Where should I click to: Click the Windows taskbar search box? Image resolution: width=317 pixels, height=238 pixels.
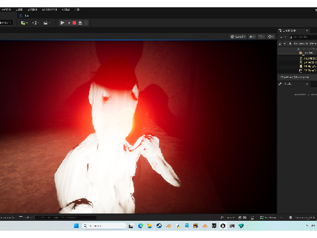[x=104, y=226]
